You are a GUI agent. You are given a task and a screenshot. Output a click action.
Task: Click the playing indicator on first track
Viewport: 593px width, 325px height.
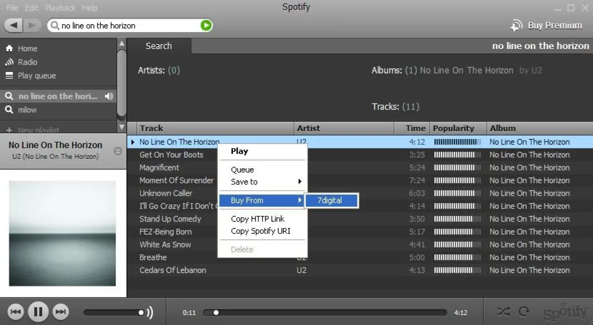click(132, 142)
